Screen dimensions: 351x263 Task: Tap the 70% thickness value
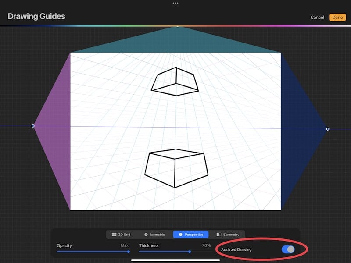coord(207,245)
